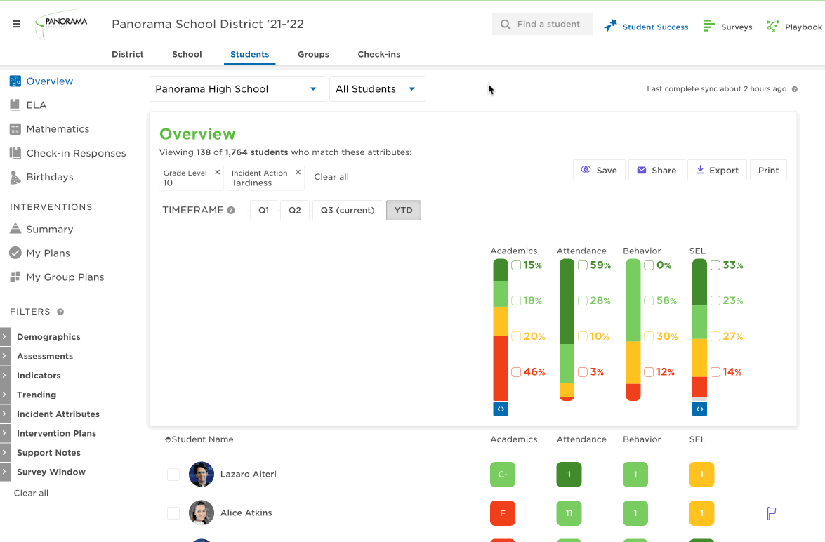
Task: Open the hamburger navigation menu
Action: pyautogui.click(x=16, y=24)
